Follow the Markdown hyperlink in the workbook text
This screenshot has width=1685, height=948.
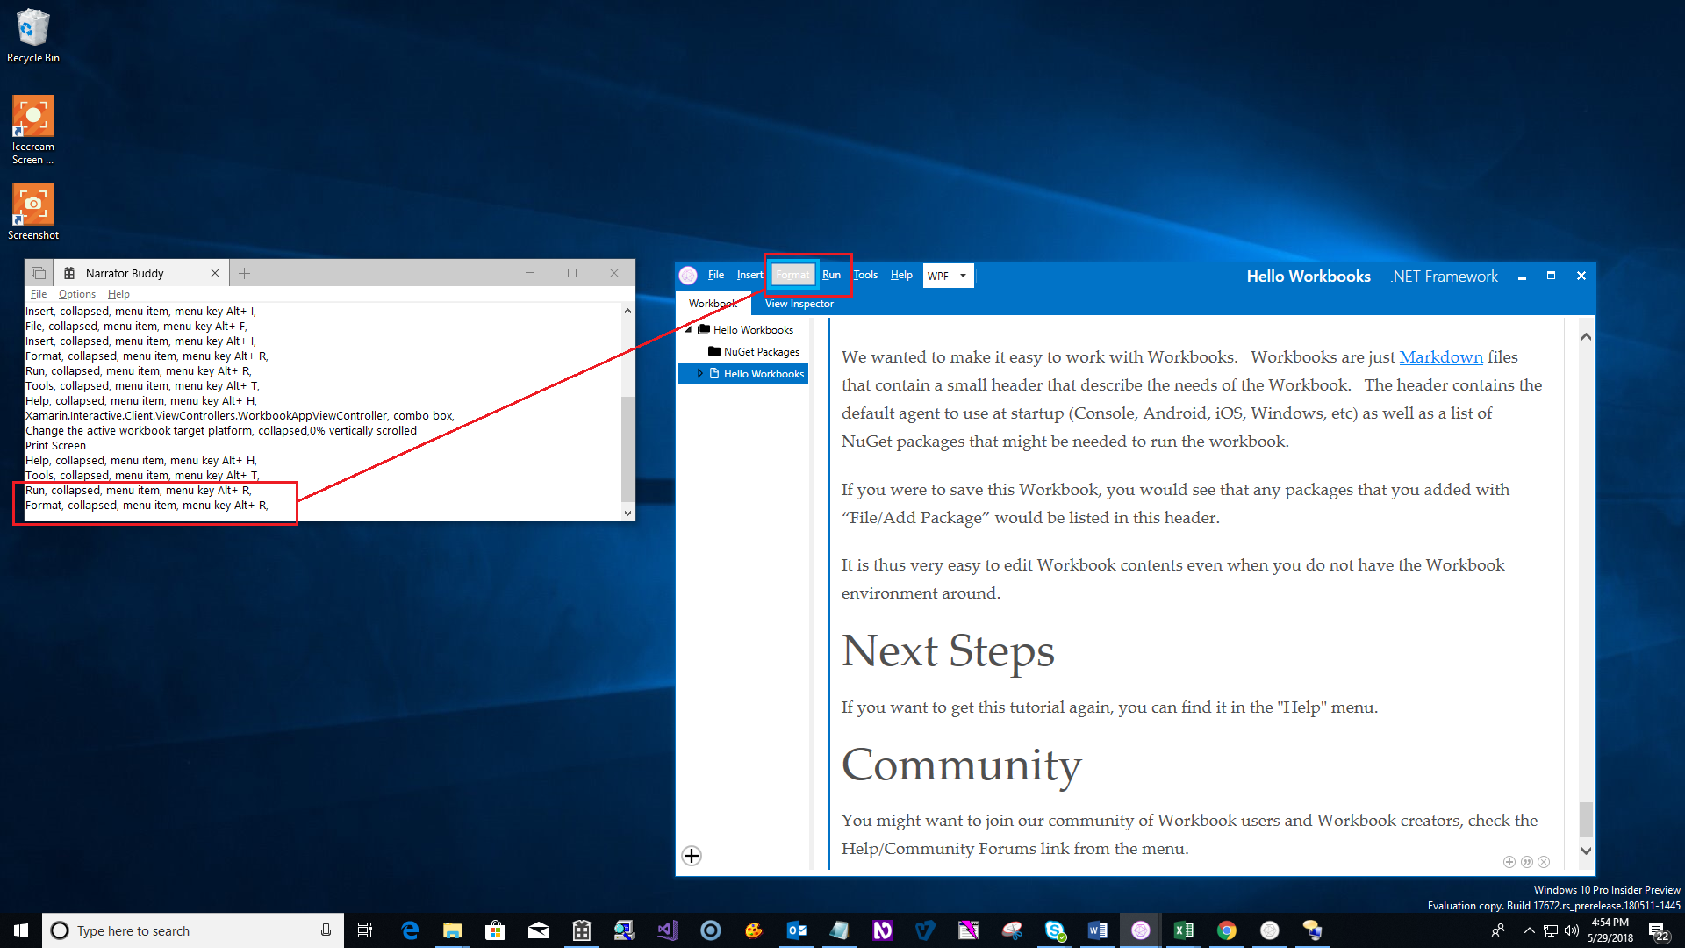click(x=1441, y=357)
